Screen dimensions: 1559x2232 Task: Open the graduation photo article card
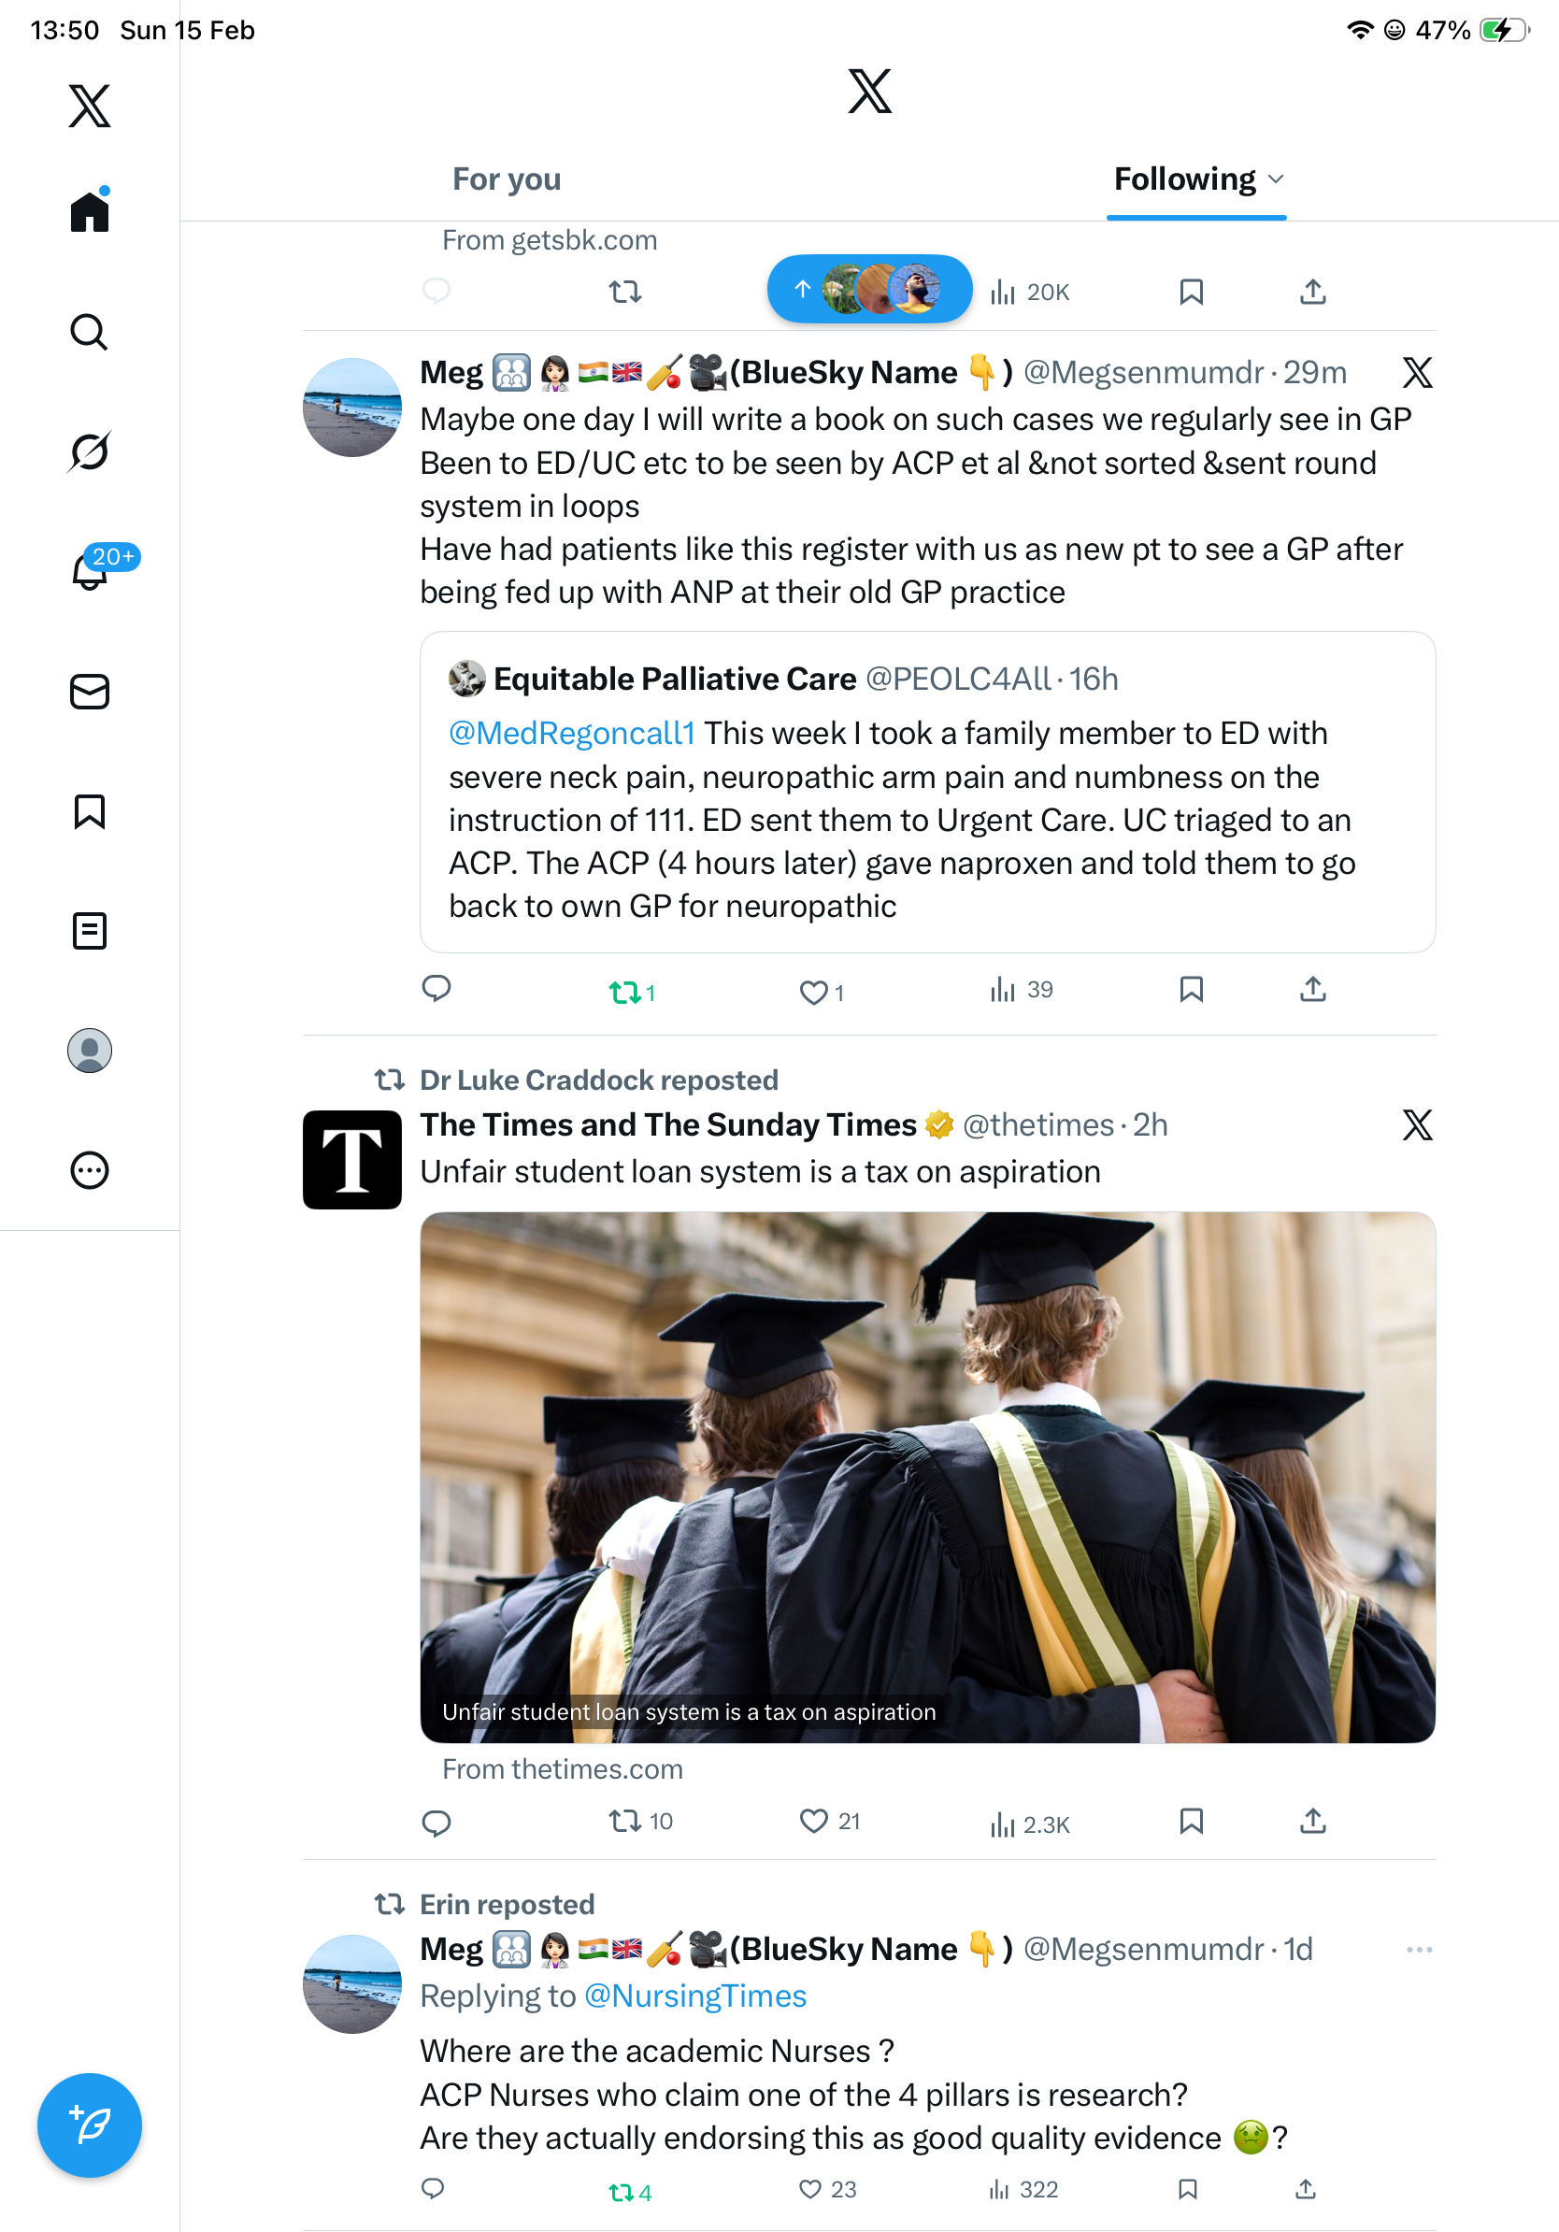pos(927,1476)
